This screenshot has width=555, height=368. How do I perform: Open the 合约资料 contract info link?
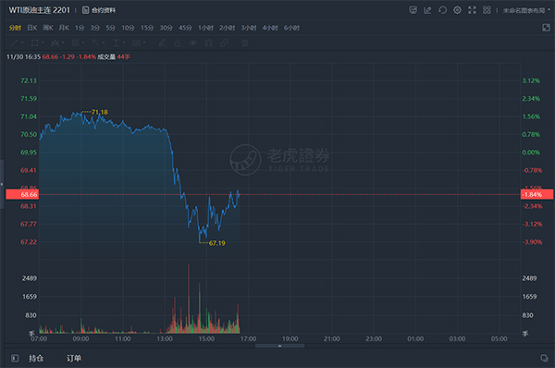click(99, 10)
